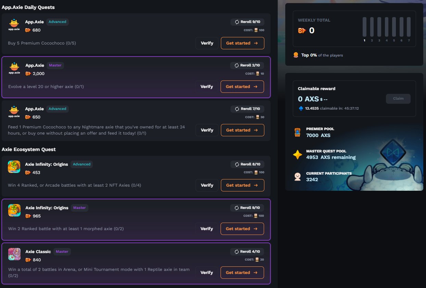Click the Master Quest Pool star icon
This screenshot has width=426, height=288.
(x=298, y=155)
